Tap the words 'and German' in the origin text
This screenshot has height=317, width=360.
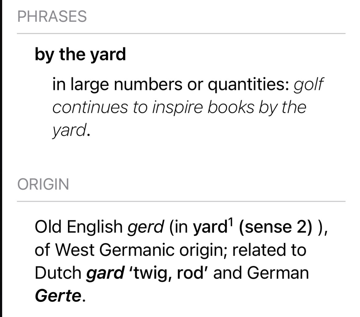point(261,273)
